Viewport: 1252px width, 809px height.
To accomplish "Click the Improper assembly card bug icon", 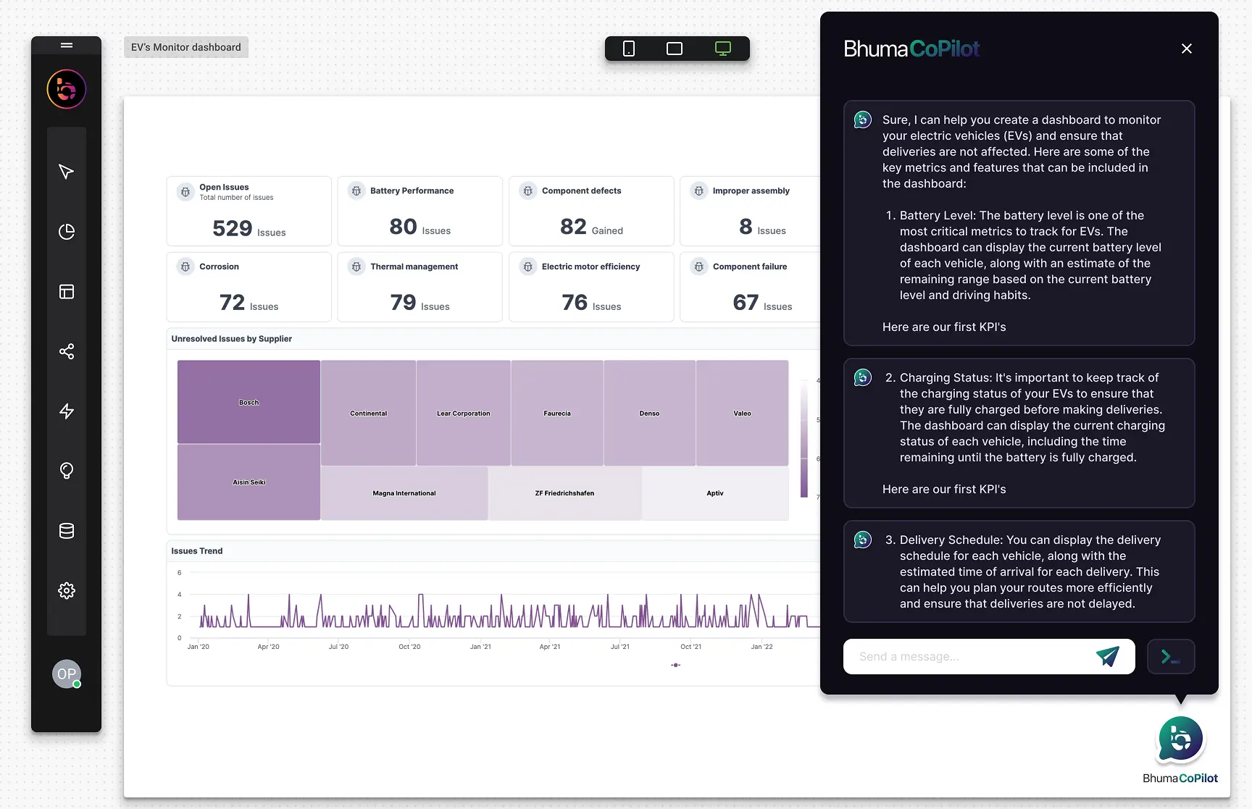I will pyautogui.click(x=699, y=191).
